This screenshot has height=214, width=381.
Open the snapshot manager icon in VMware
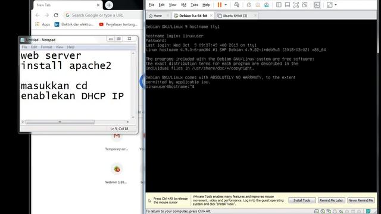[266, 5]
